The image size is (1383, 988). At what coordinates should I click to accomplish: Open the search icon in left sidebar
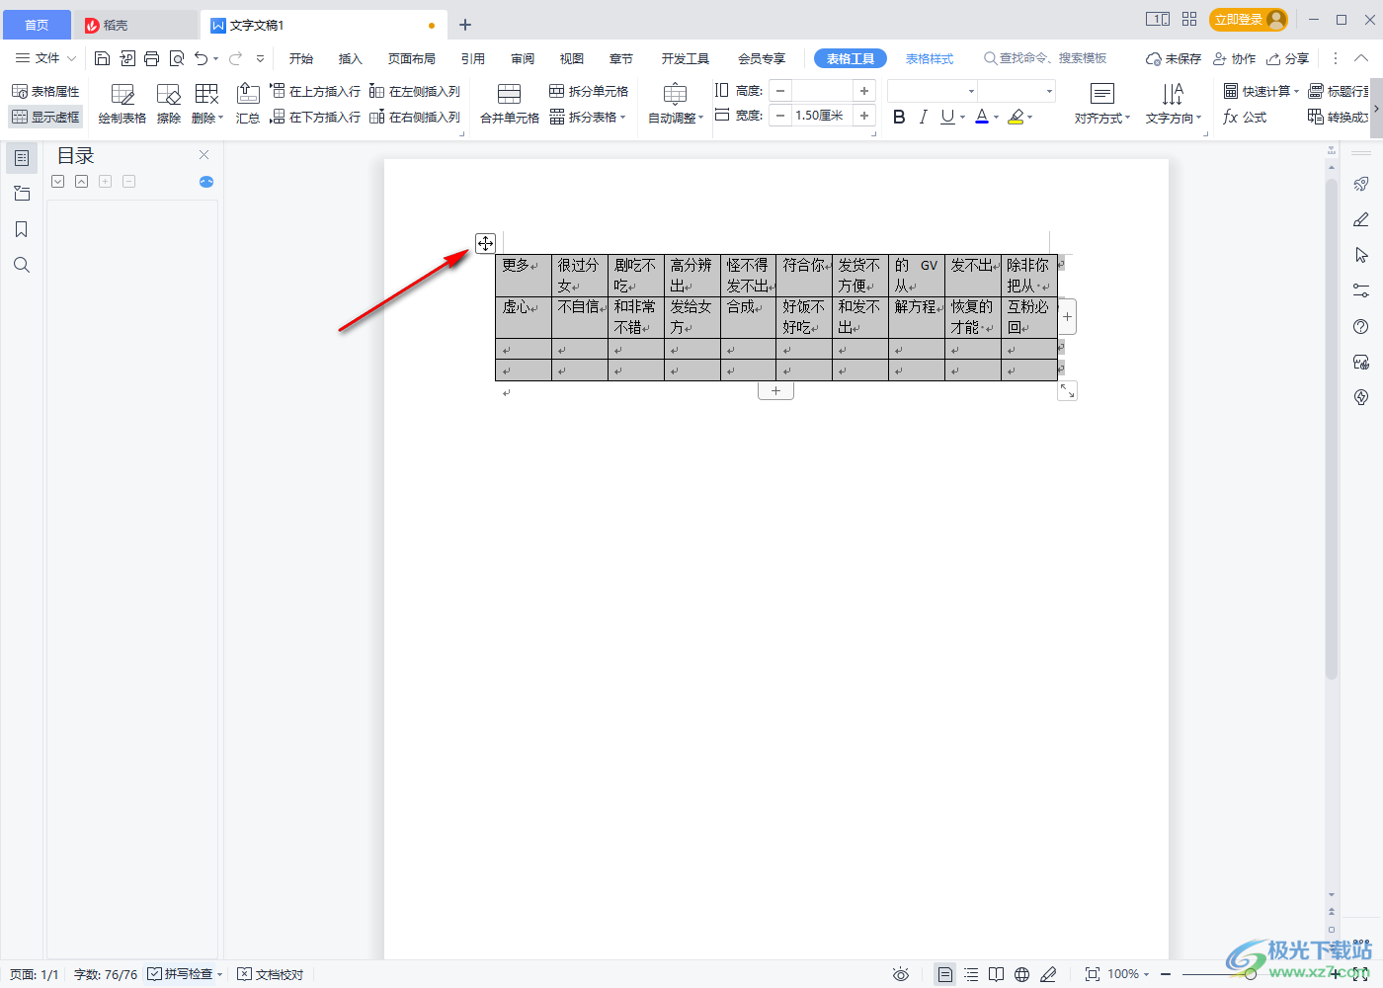tap(22, 265)
